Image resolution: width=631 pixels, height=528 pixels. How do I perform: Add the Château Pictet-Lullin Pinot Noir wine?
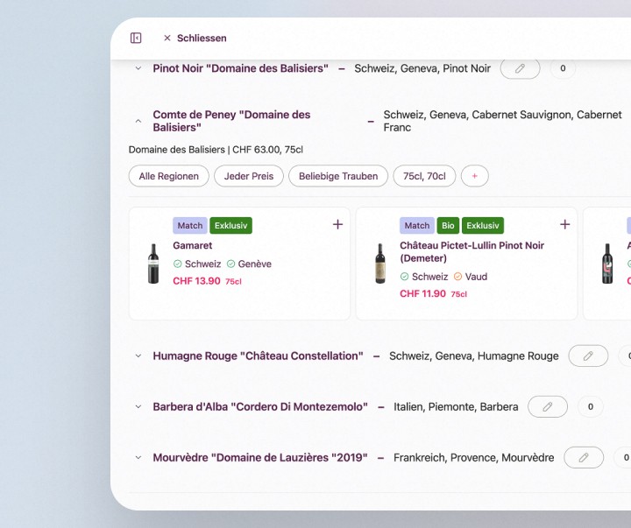[565, 224]
